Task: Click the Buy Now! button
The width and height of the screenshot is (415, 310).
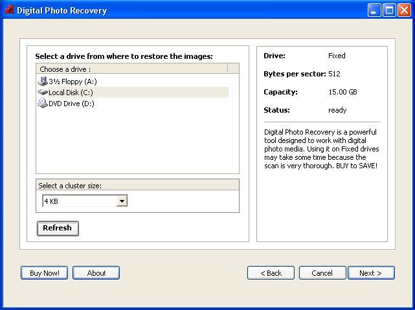Action: [44, 272]
